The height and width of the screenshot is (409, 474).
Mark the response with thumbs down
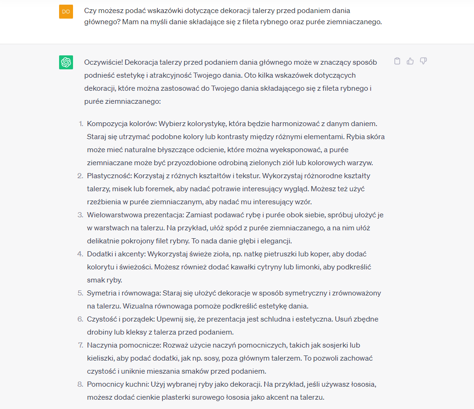coord(423,61)
